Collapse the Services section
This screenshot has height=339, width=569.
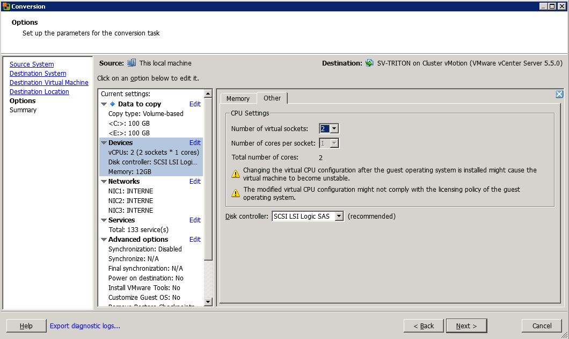click(x=104, y=220)
